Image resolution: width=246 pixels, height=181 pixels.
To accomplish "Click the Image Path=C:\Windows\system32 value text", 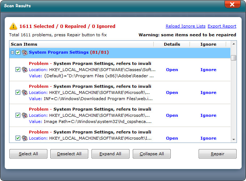I will click(x=98, y=122).
